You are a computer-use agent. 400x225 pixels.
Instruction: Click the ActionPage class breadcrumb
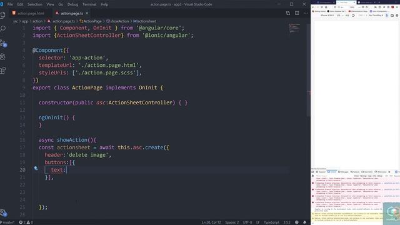tap(91, 21)
